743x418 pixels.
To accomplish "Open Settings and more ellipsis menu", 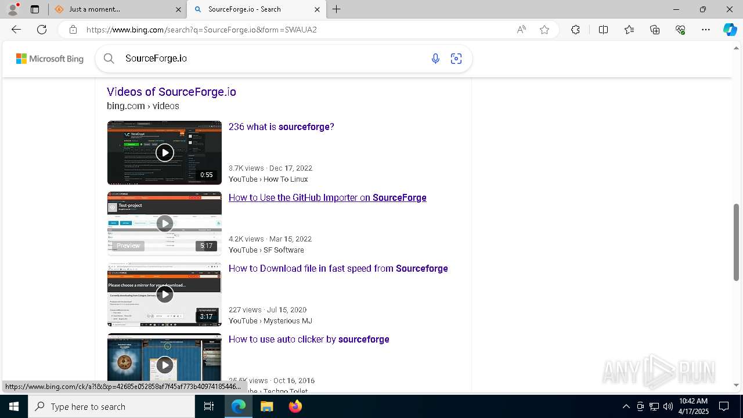I will [x=706, y=30].
